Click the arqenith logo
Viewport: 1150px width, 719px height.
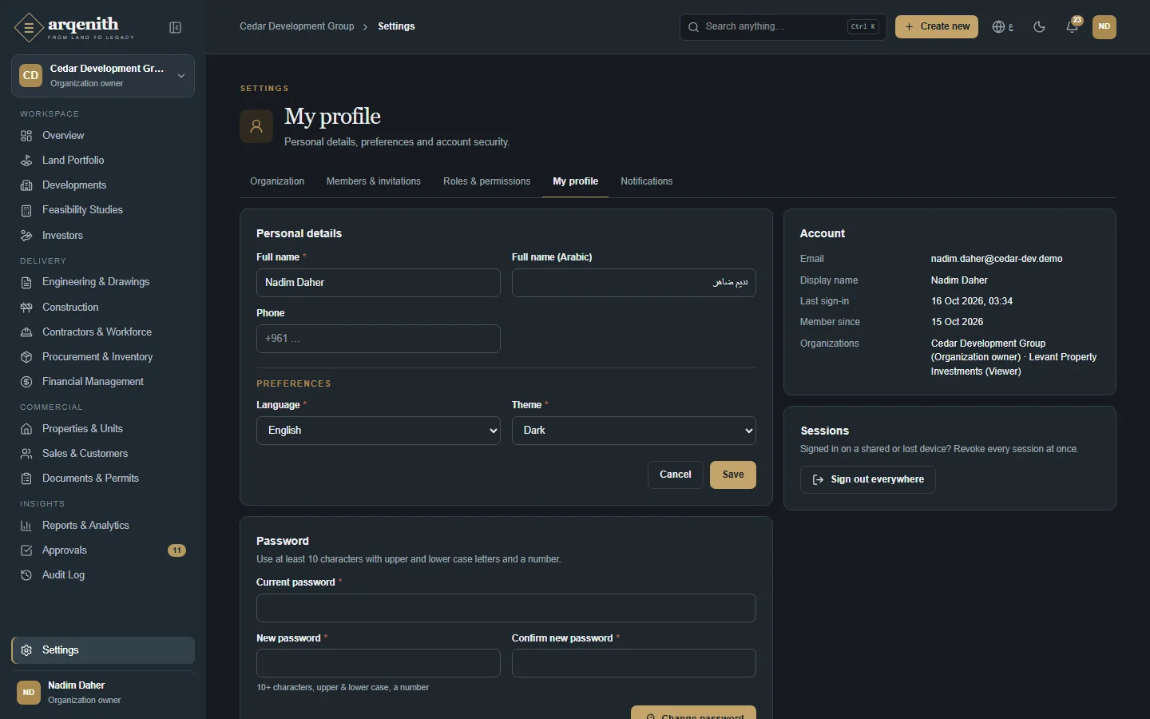pyautogui.click(x=74, y=28)
